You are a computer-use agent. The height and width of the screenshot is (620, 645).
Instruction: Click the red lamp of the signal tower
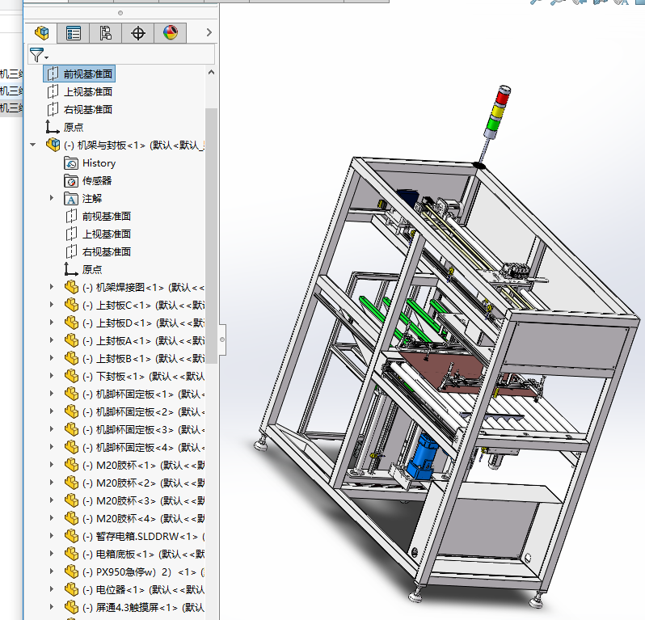[503, 98]
